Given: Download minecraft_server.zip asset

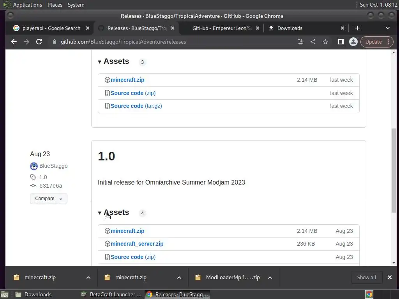Looking at the screenshot, I should [137, 244].
